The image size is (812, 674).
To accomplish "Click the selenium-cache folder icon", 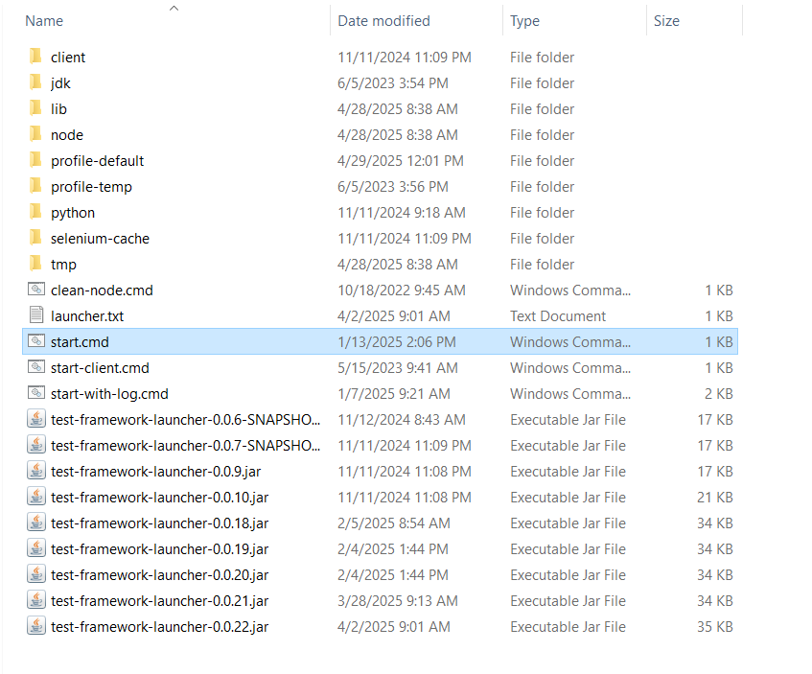I will tap(35, 238).
